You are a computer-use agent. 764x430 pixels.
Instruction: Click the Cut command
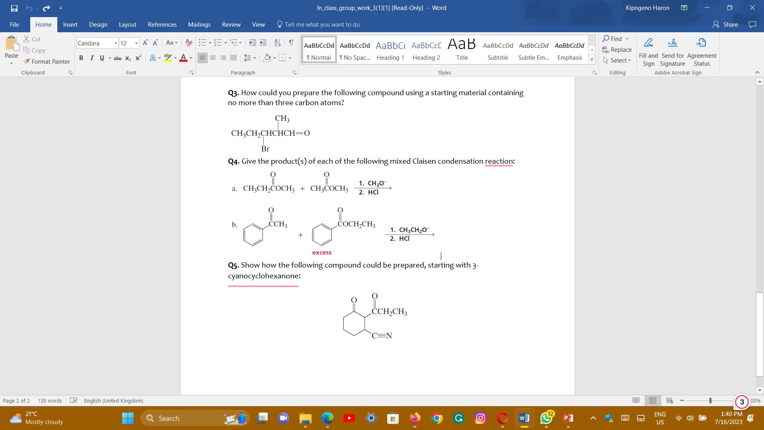coord(32,39)
